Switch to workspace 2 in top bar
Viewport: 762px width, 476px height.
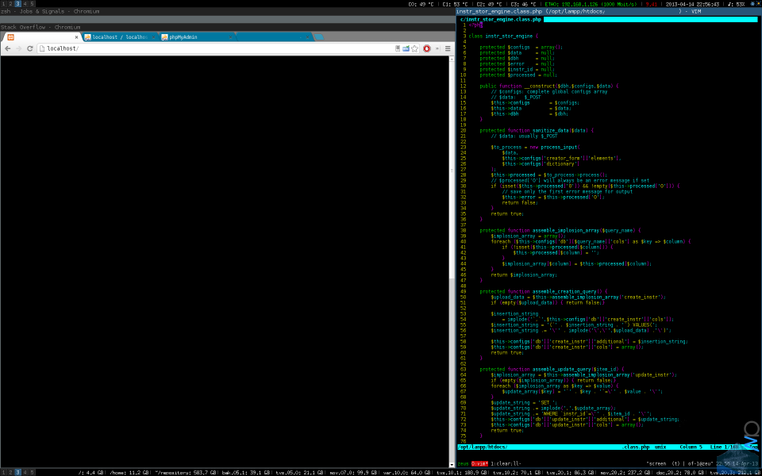(x=10, y=3)
